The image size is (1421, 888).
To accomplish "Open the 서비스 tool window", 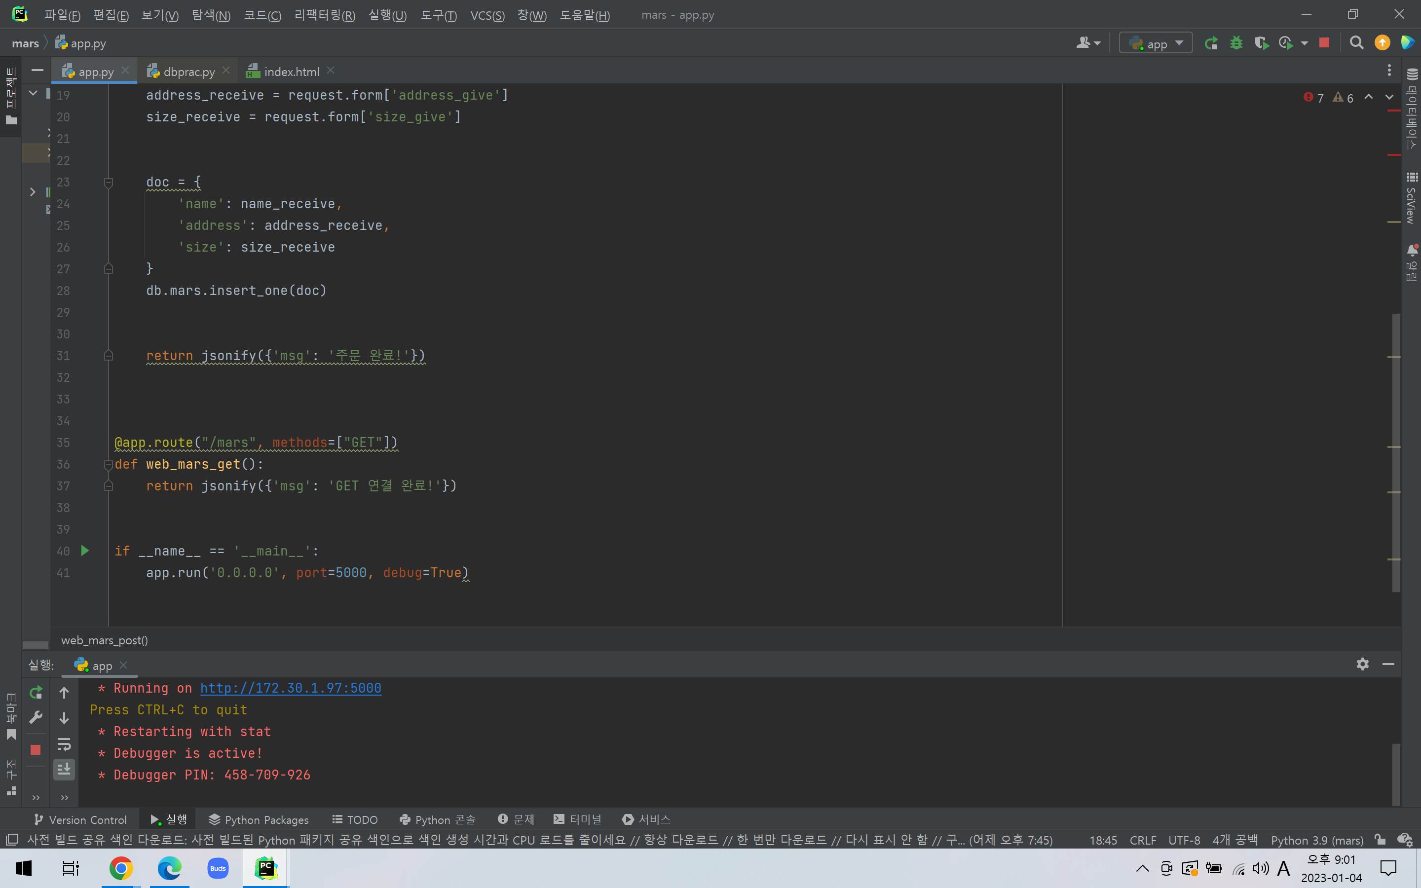I will pos(646,819).
